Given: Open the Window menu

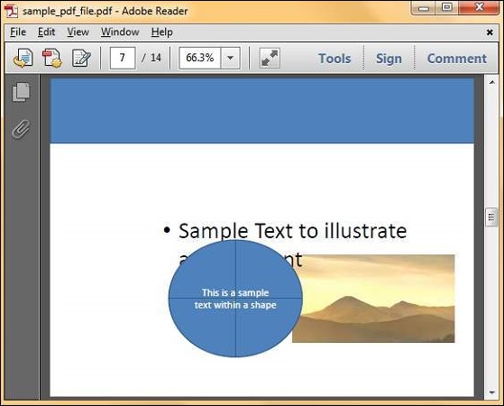Looking at the screenshot, I should (120, 32).
